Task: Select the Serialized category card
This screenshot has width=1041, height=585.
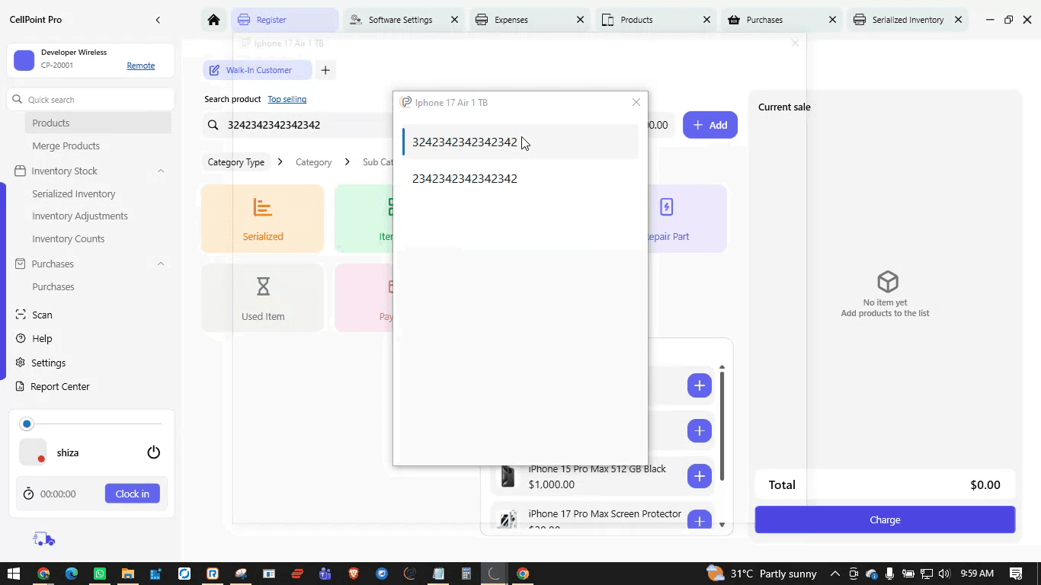Action: click(263, 219)
